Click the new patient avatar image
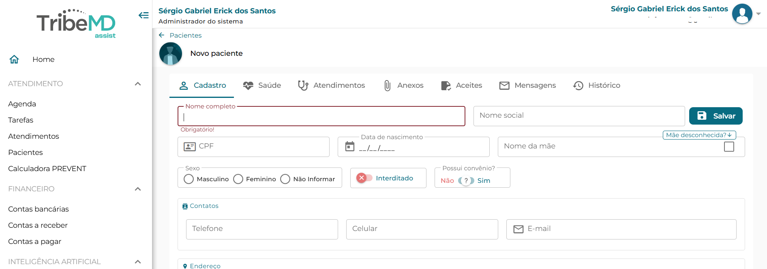Image resolution: width=767 pixels, height=269 pixels. coord(171,53)
